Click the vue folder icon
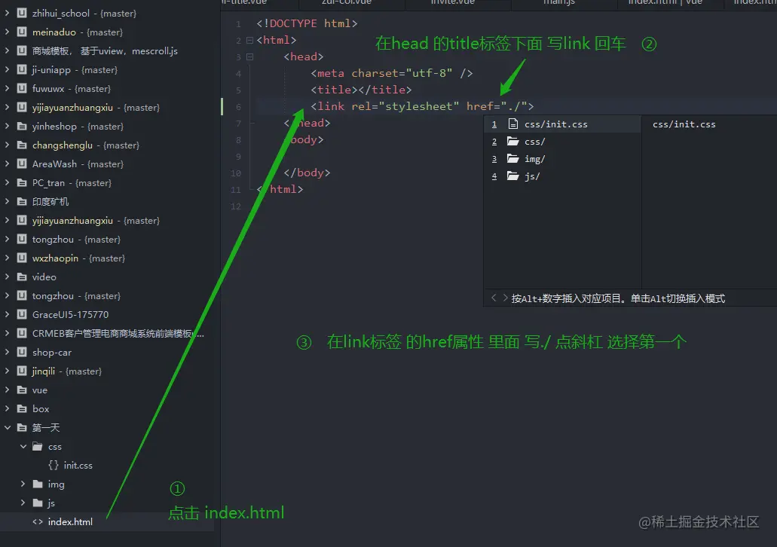Image resolution: width=777 pixels, height=547 pixels. (x=22, y=390)
